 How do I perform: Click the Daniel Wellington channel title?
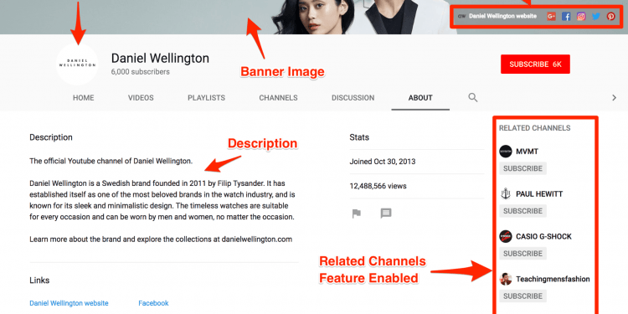160,59
